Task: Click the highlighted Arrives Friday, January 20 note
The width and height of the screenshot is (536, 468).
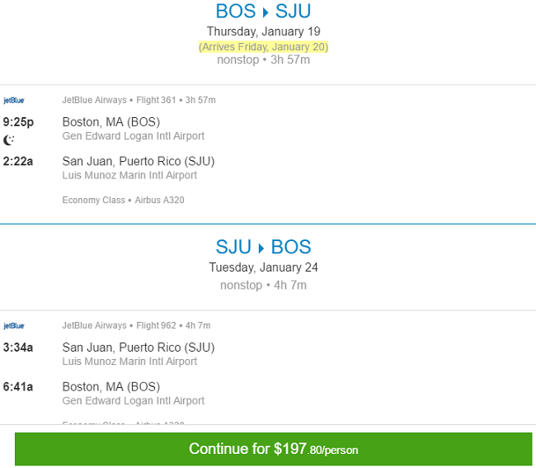Action: 263,46
